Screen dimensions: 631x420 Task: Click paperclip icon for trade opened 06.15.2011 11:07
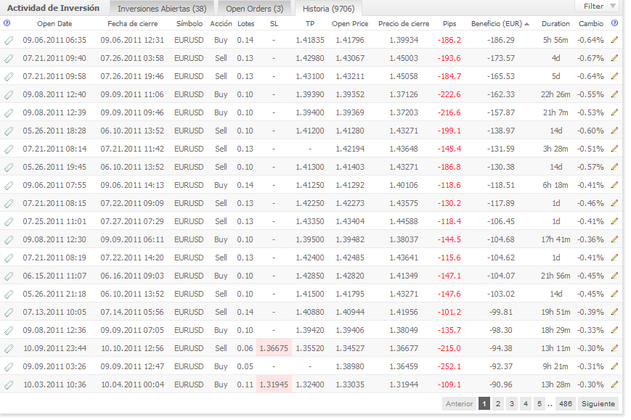pos(9,276)
